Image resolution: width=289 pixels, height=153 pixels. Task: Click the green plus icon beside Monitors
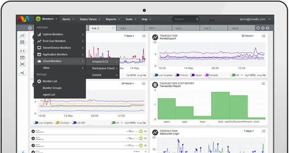(x=38, y=19)
